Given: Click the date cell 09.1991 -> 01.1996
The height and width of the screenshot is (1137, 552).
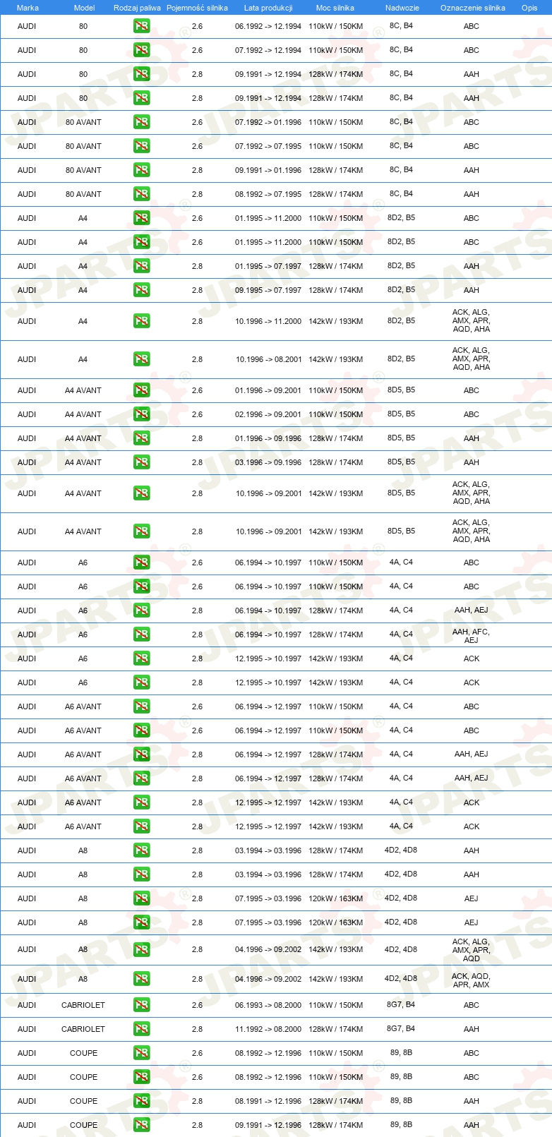Looking at the screenshot, I should (x=268, y=170).
